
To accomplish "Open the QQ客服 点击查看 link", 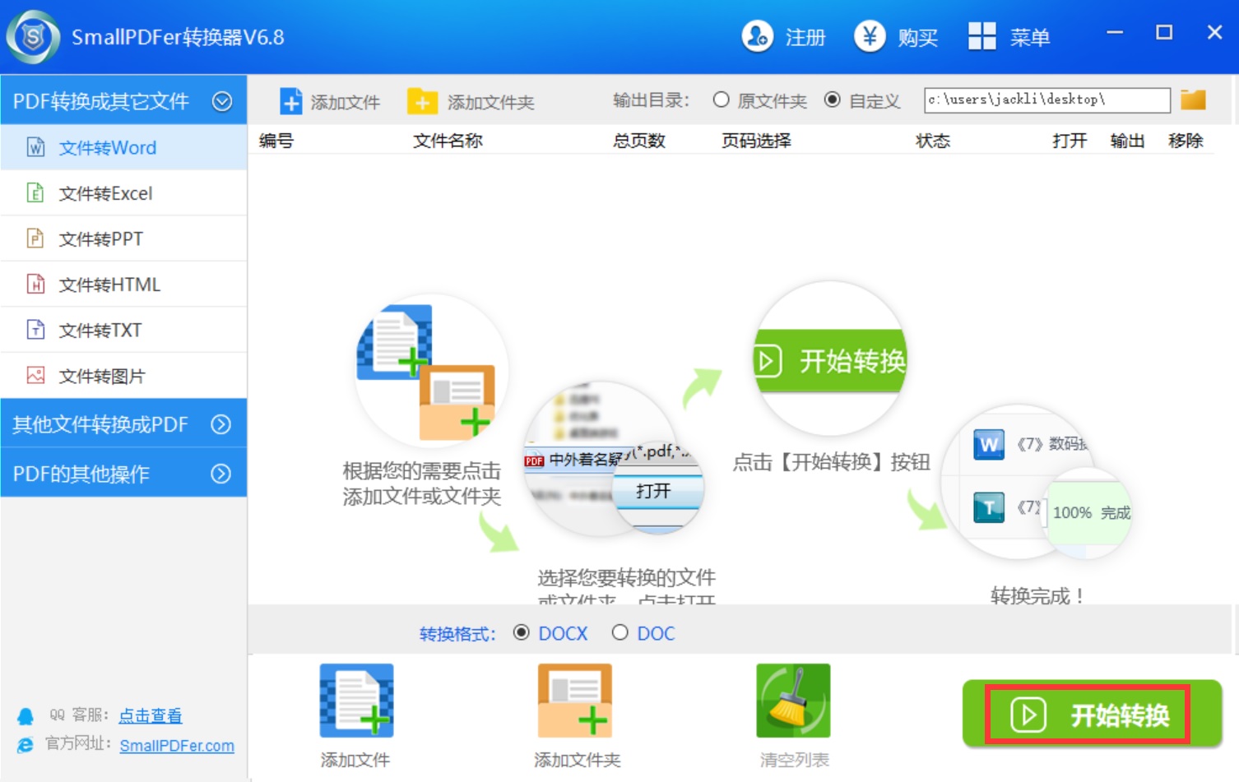I will [151, 715].
